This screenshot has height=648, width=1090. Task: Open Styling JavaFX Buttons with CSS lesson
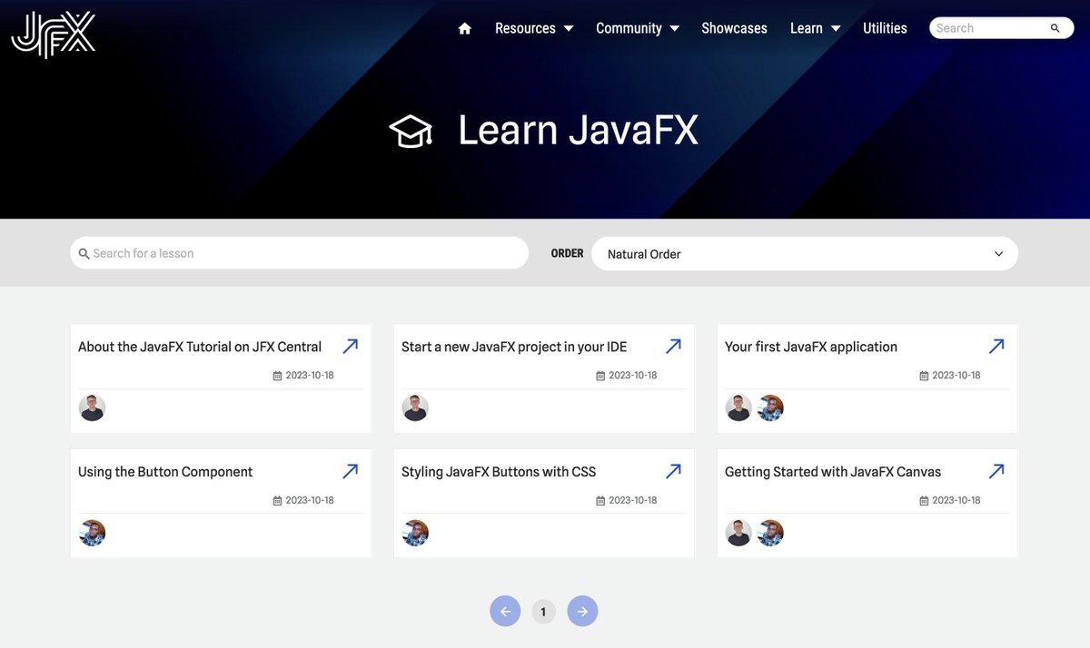(x=499, y=472)
